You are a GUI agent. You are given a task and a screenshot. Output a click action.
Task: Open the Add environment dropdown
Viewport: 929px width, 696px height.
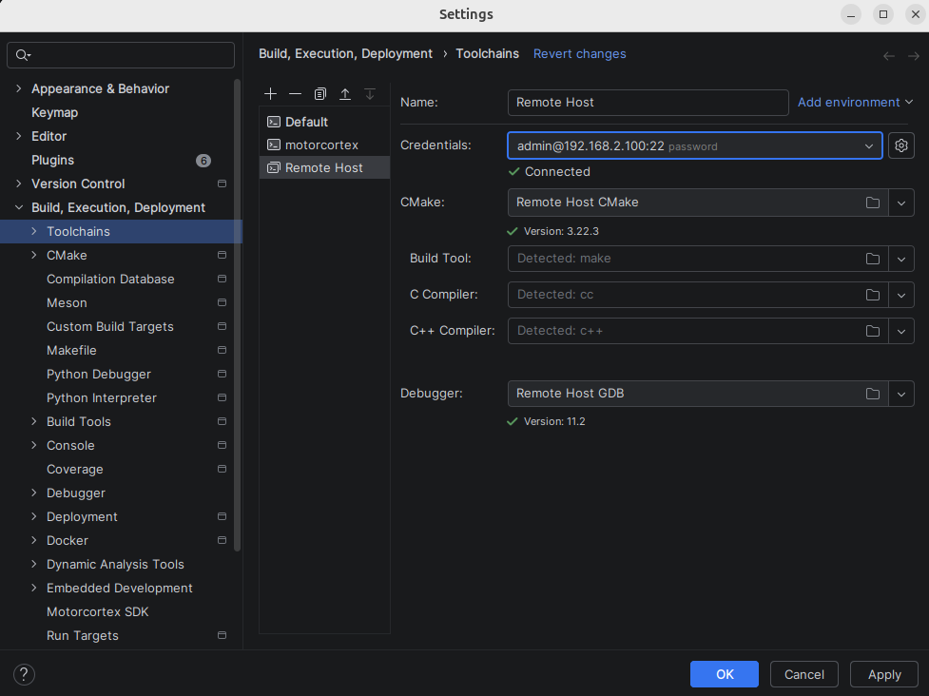point(855,102)
